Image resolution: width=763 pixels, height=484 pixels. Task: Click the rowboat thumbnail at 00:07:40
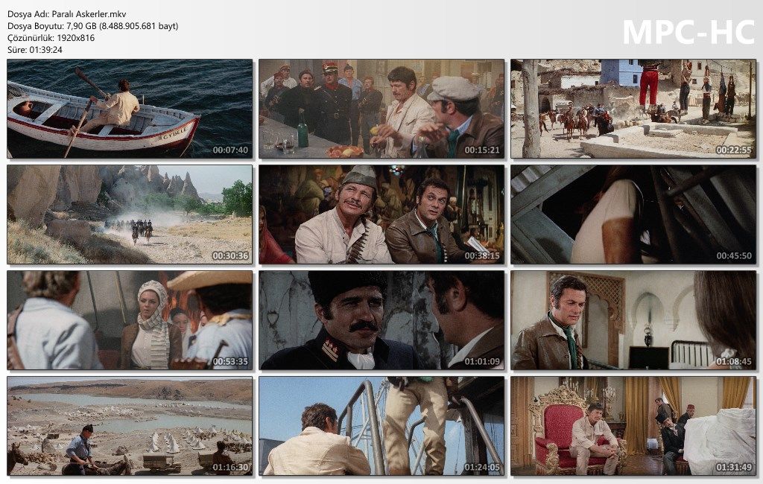130,109
